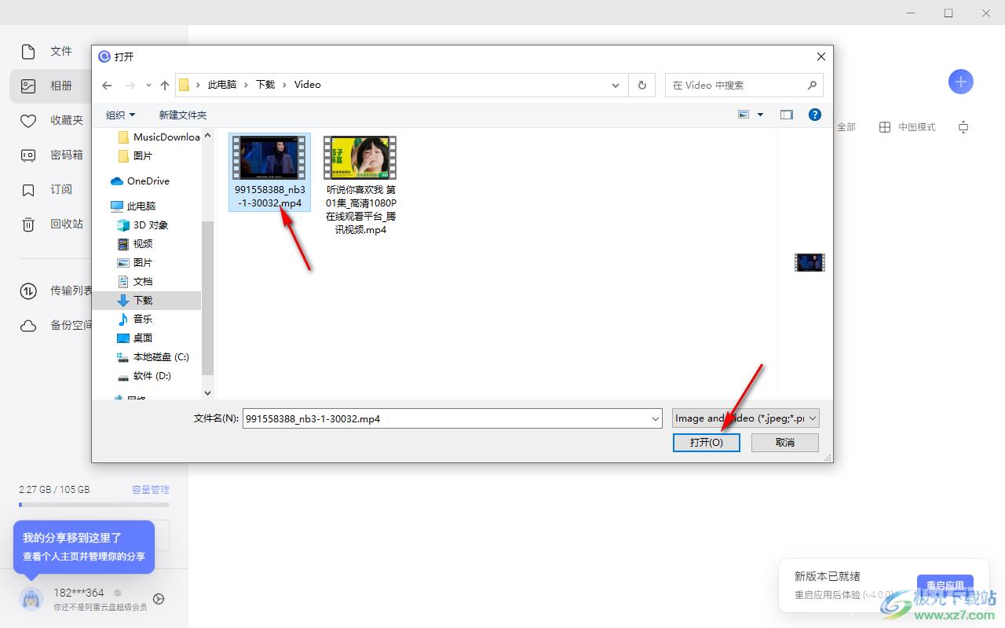Viewport: 1005px width, 628px height.
Task: Click storage usage progress bar
Action: [x=94, y=504]
